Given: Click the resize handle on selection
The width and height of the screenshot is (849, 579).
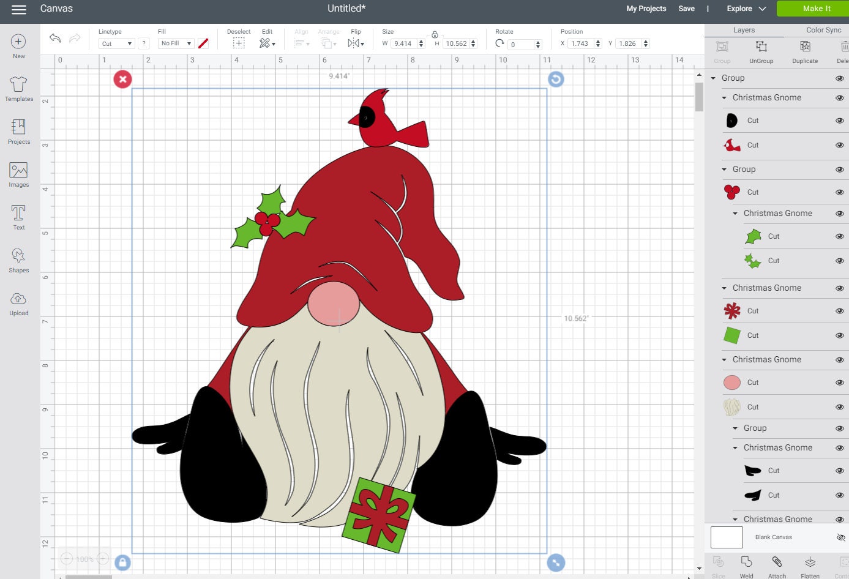Looking at the screenshot, I should [x=556, y=562].
